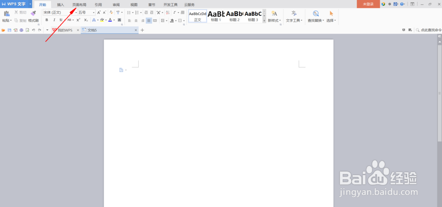Align text left
This screenshot has height=207, width=442.
130,20
